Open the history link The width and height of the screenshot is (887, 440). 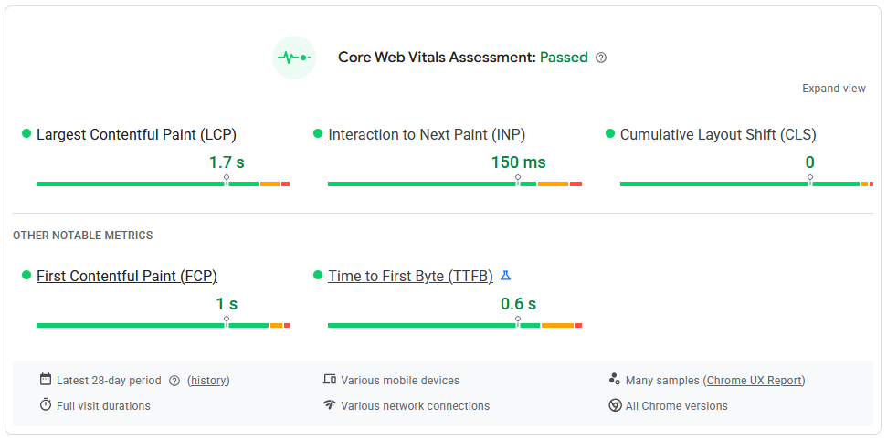208,381
